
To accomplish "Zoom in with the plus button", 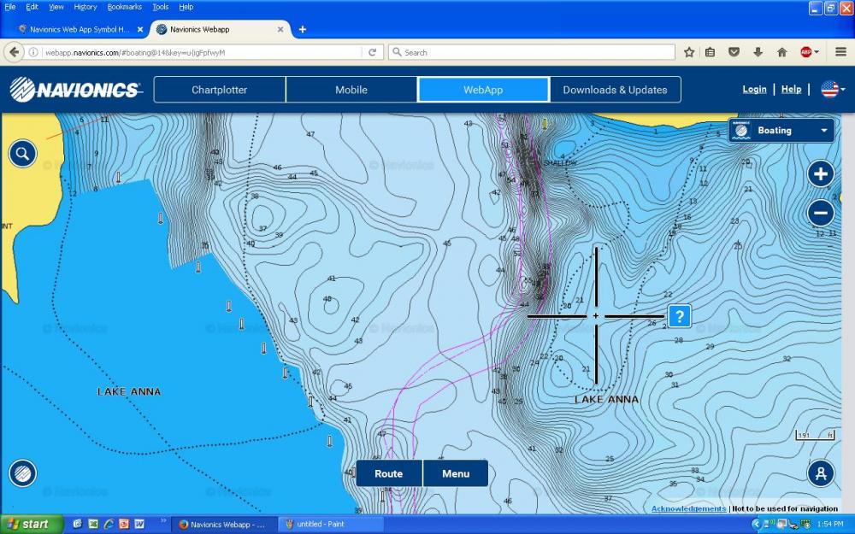I will (821, 173).
